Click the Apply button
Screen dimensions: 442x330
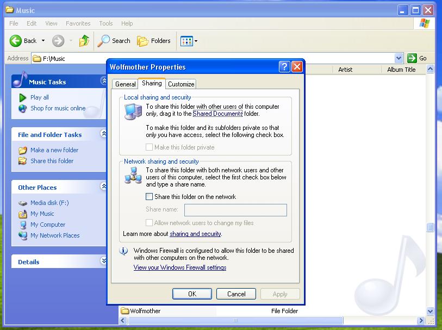tap(280, 294)
